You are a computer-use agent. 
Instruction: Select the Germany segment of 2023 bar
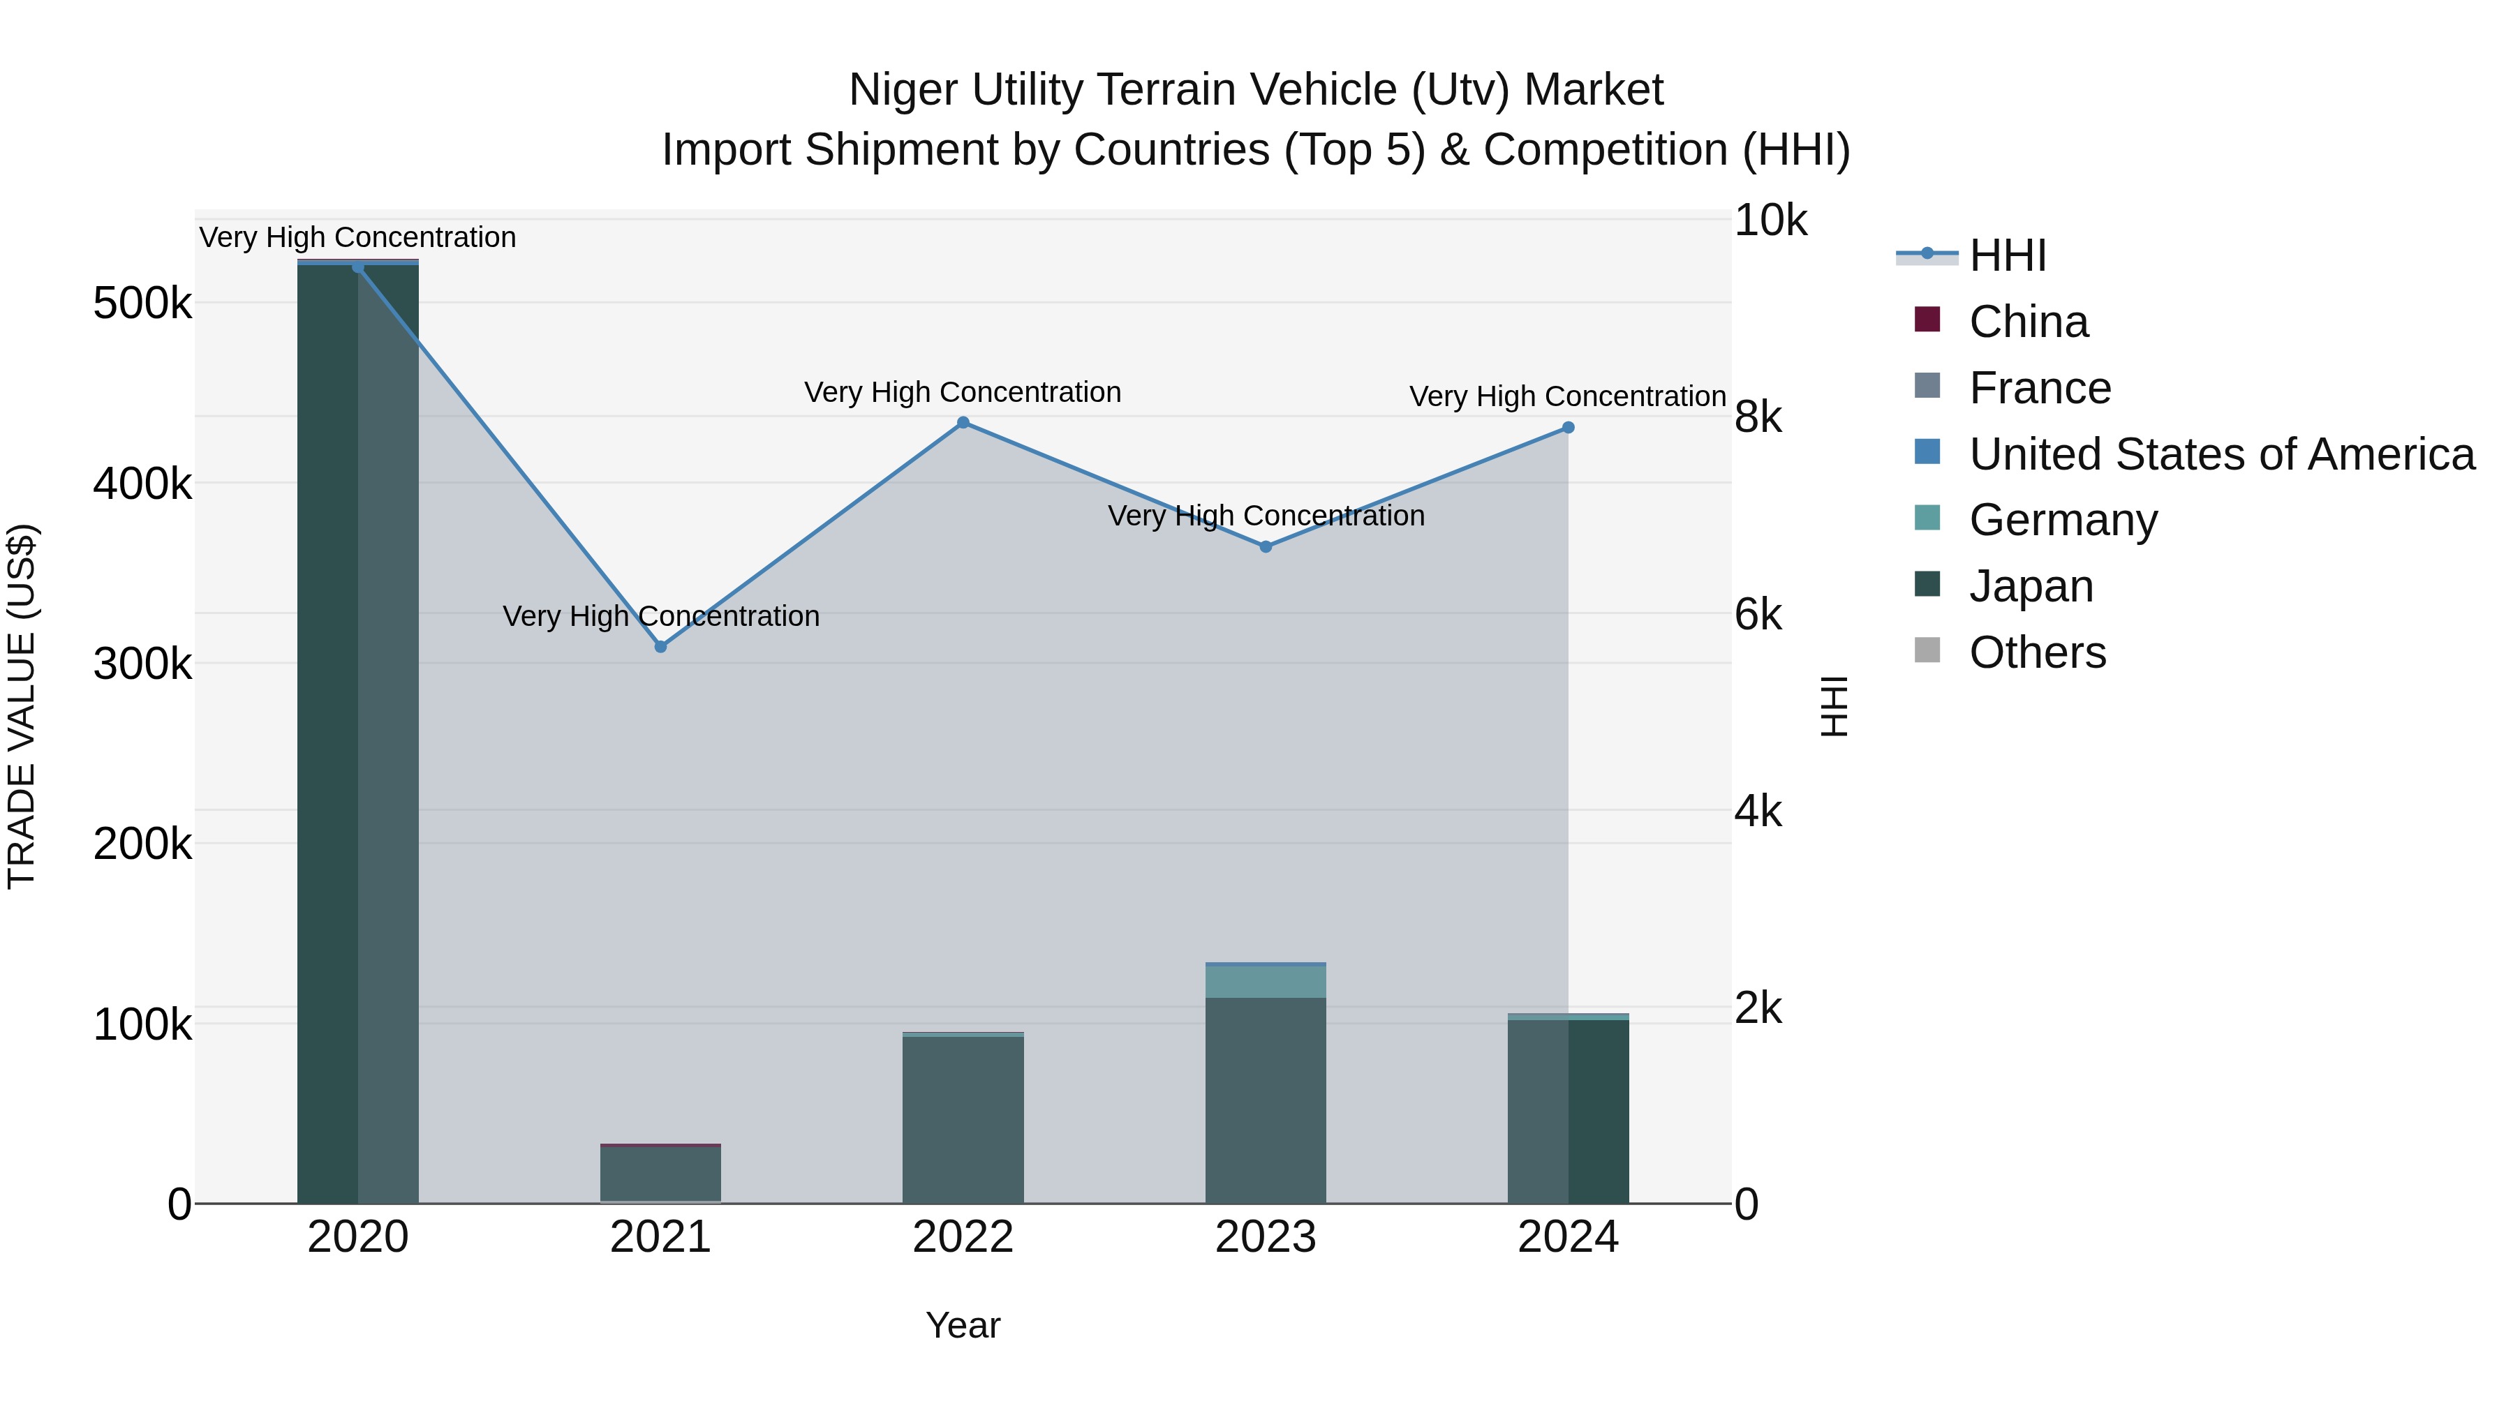click(x=1266, y=982)
